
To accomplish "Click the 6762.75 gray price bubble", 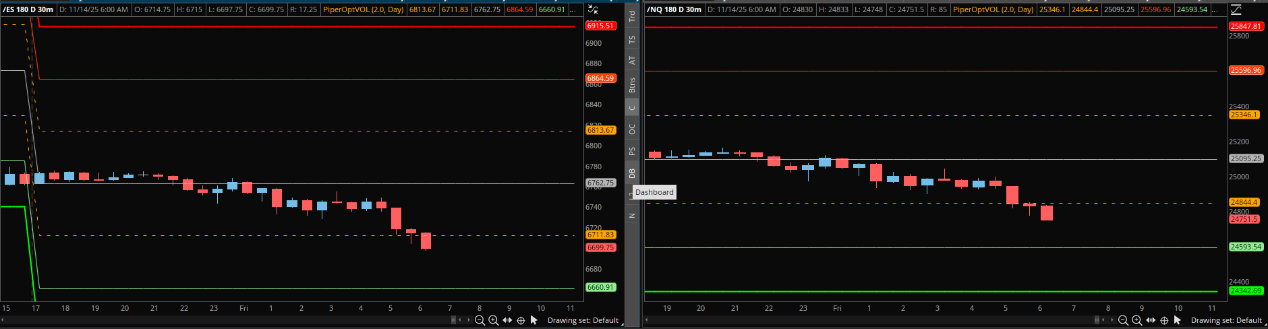I will tap(600, 183).
